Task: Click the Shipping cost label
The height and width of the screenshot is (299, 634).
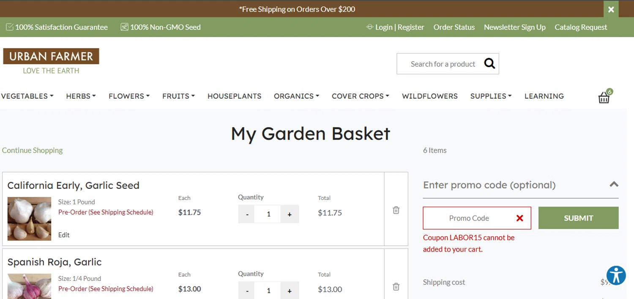Action: [x=444, y=283]
